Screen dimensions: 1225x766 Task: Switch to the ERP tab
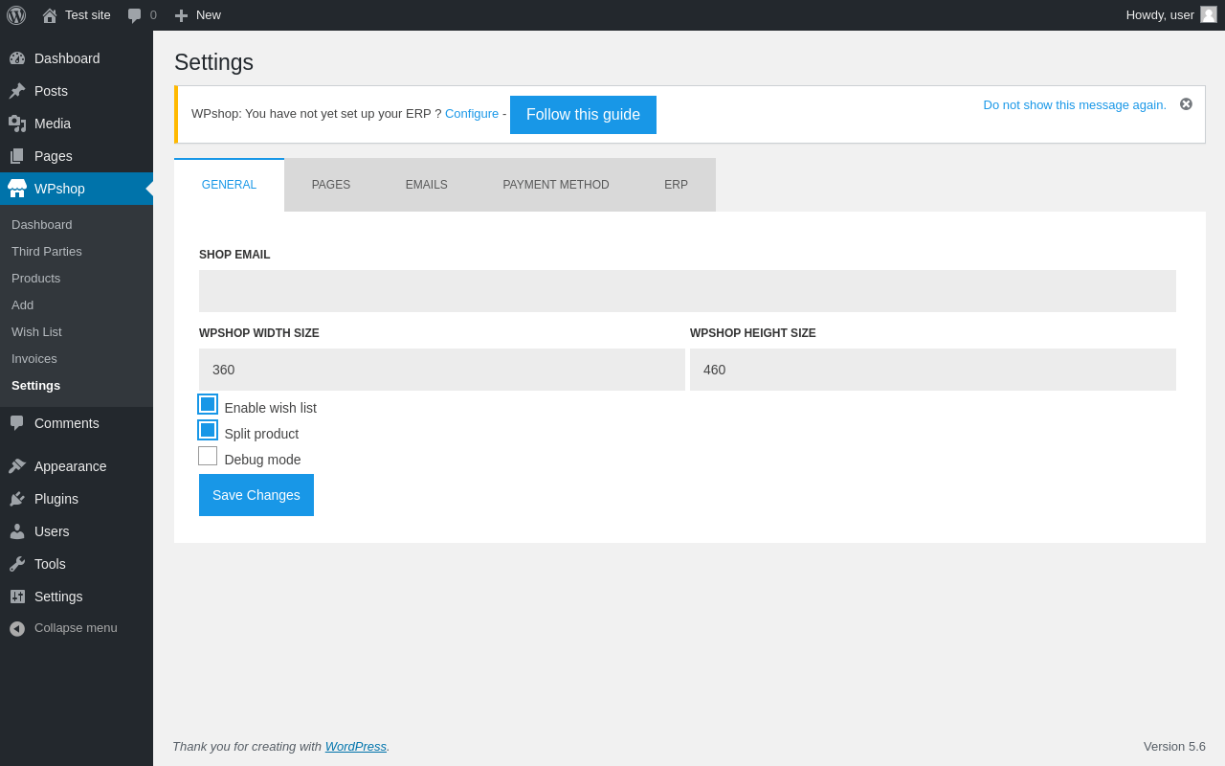677,185
